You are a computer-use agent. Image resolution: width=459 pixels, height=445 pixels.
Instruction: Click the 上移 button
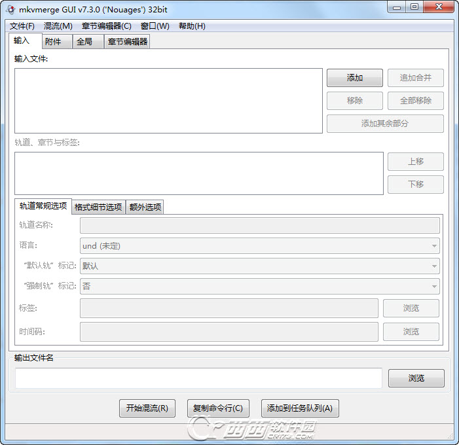(416, 162)
